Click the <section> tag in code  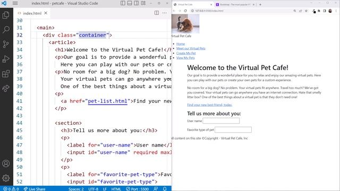pyautogui.click(x=68, y=123)
